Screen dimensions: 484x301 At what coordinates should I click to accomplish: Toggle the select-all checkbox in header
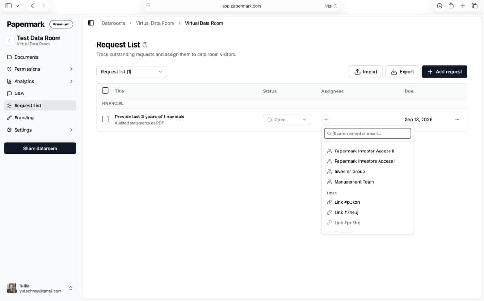tap(105, 91)
